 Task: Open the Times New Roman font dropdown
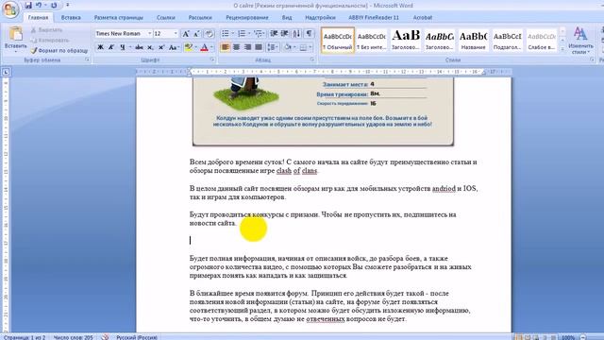[149, 34]
